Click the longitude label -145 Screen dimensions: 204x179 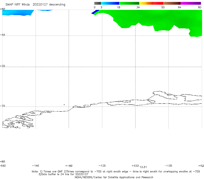(36, 166)
